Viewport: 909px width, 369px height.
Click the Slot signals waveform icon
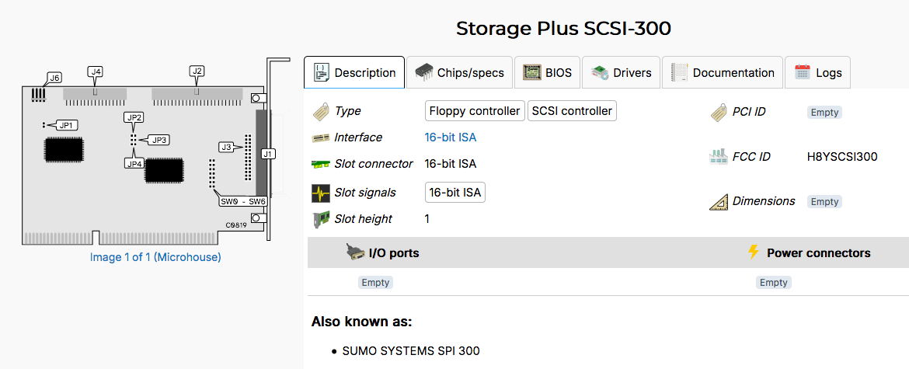click(321, 193)
